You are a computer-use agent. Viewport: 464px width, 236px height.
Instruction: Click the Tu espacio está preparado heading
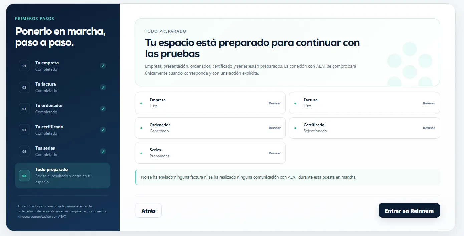coord(252,48)
